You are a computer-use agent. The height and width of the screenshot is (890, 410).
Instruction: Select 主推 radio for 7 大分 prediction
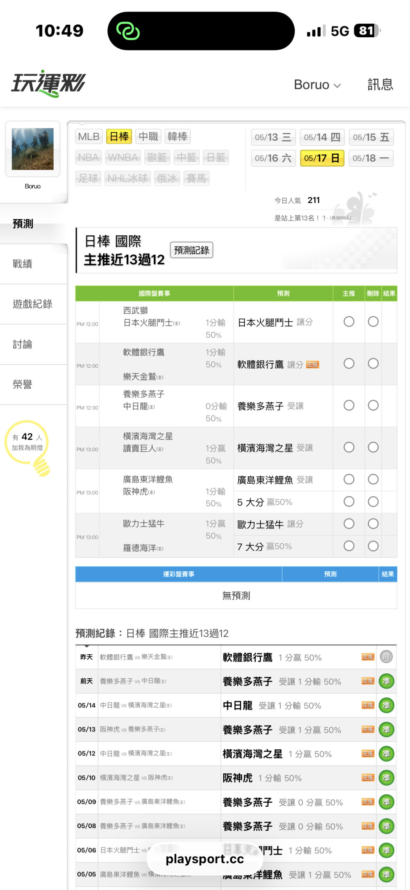[349, 546]
